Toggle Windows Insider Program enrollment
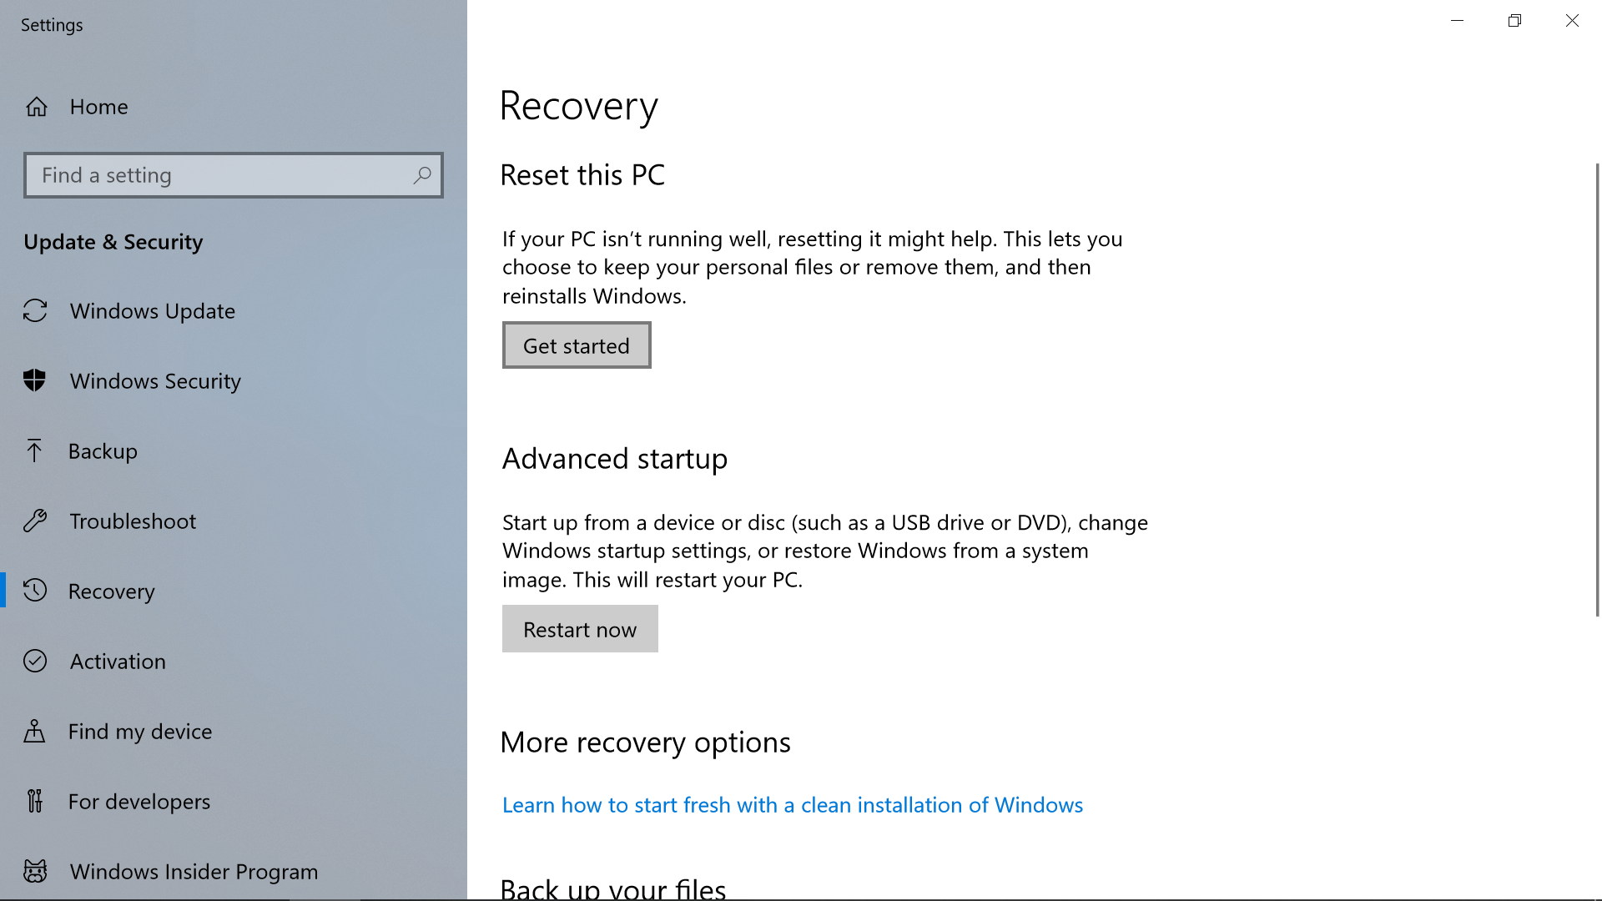 tap(193, 870)
